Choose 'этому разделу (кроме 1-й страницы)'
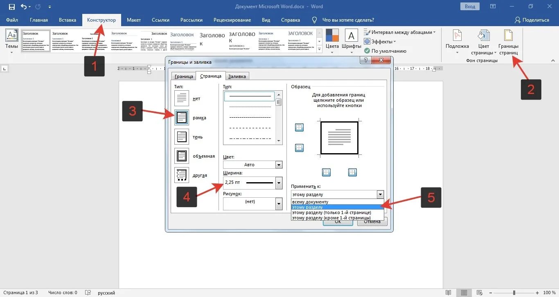 point(338,218)
